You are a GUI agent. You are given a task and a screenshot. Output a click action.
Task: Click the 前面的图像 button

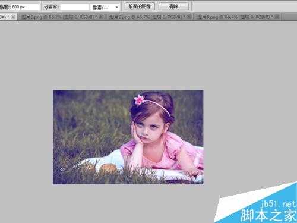click(140, 7)
